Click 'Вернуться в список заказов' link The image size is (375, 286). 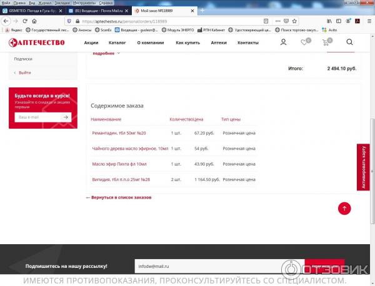[119, 197]
